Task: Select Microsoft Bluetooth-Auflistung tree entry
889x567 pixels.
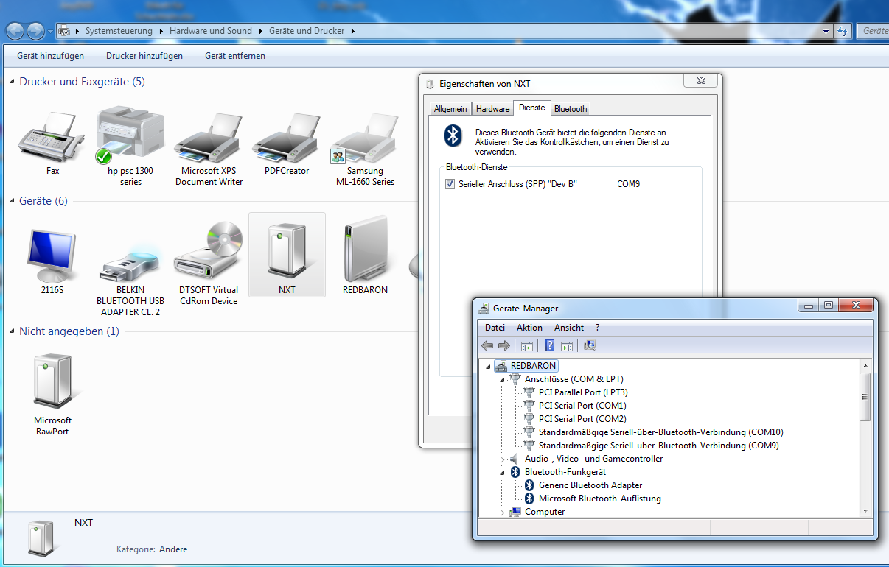Action: (x=592, y=499)
